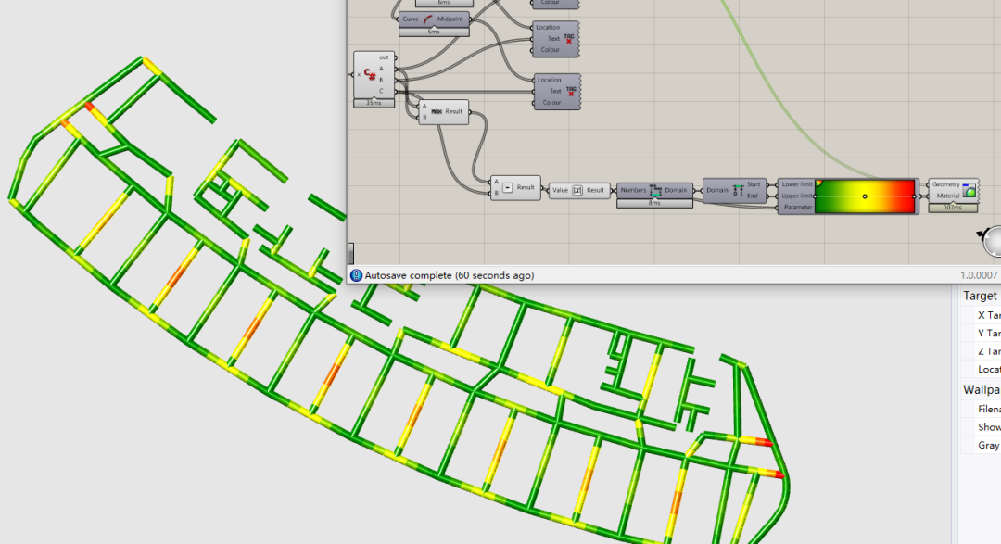Viewport: 1001px width, 544px height.
Task: Select the C# script component icon
Action: (x=370, y=74)
